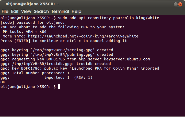Click the secring.gpg keyring path
Viewport: 185px width, 117px height.
click(62, 50)
